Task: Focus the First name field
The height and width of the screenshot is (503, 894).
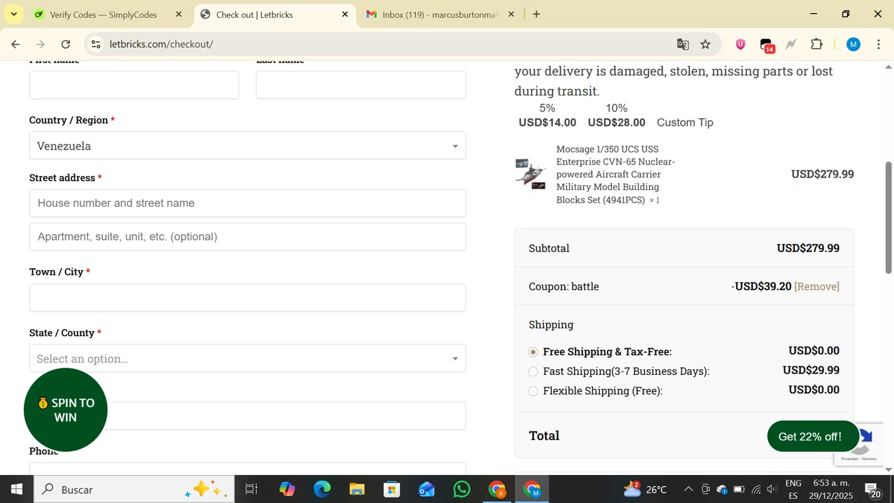Action: [x=134, y=85]
